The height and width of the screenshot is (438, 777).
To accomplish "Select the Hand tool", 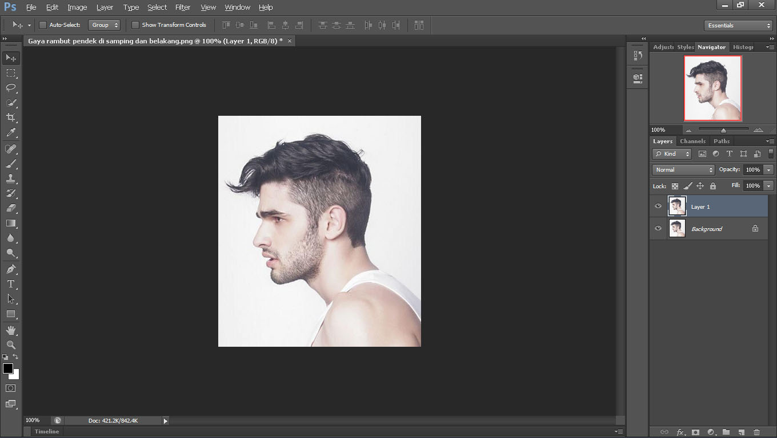I will [x=10, y=330].
